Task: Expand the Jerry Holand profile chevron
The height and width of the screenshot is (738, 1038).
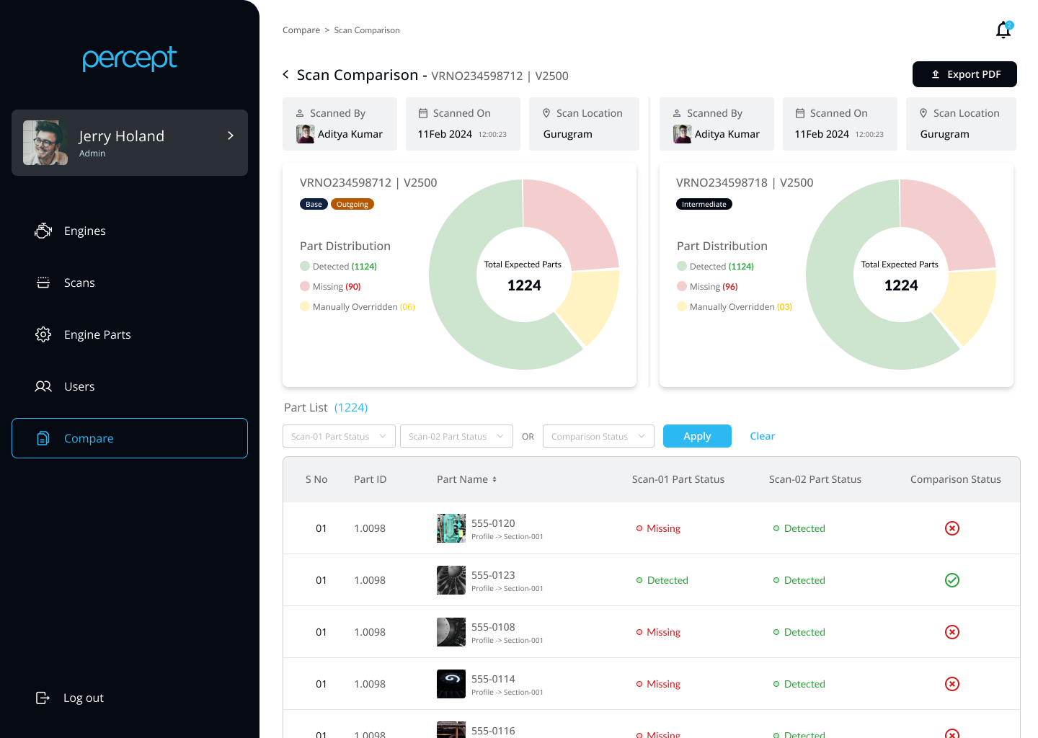Action: (231, 135)
